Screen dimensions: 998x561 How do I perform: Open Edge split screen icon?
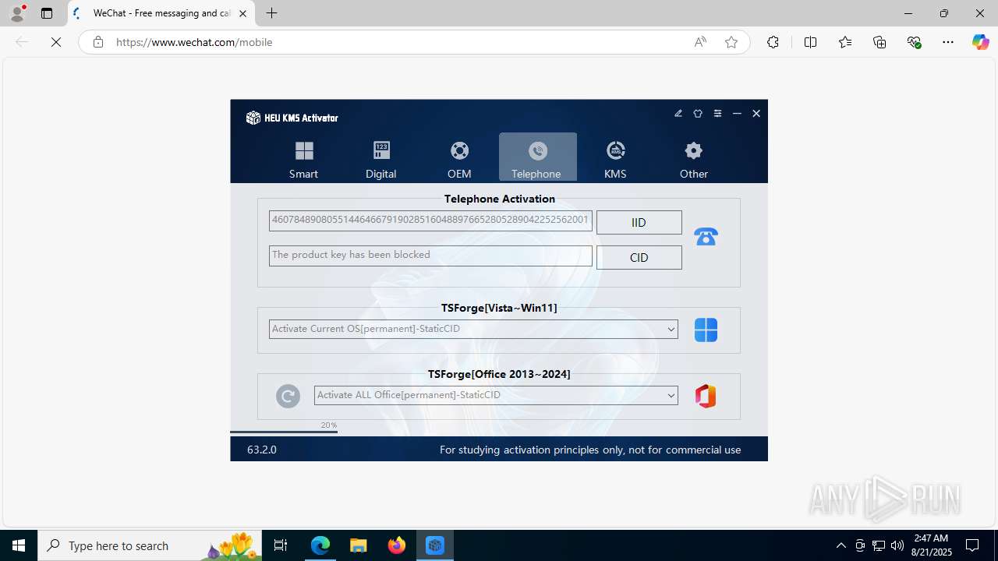pos(810,42)
